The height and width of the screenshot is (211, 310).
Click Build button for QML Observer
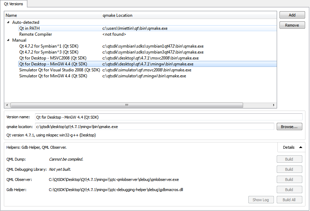point(289,180)
